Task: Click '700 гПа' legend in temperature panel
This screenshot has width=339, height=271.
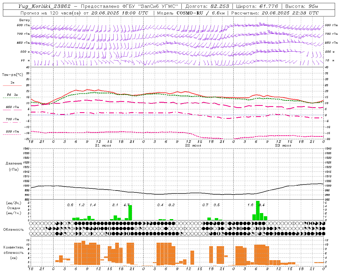Action: tap(12, 119)
